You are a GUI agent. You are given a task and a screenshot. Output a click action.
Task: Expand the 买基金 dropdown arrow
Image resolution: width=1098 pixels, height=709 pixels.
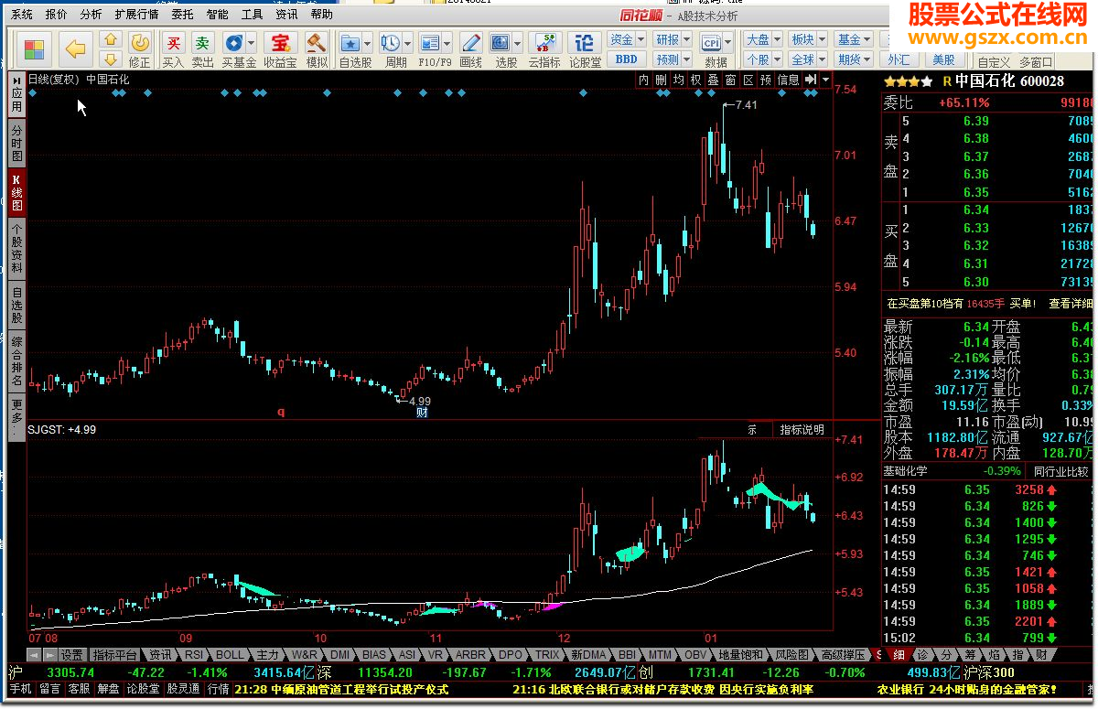[x=252, y=43]
